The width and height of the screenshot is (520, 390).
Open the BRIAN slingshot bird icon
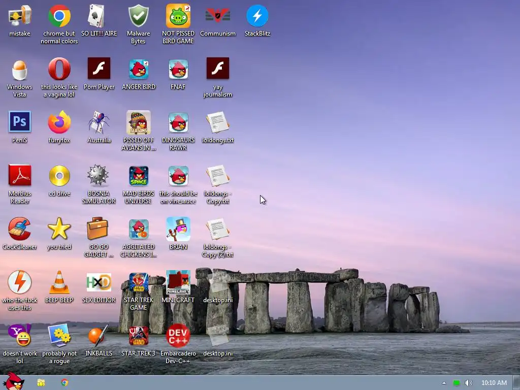point(178,234)
